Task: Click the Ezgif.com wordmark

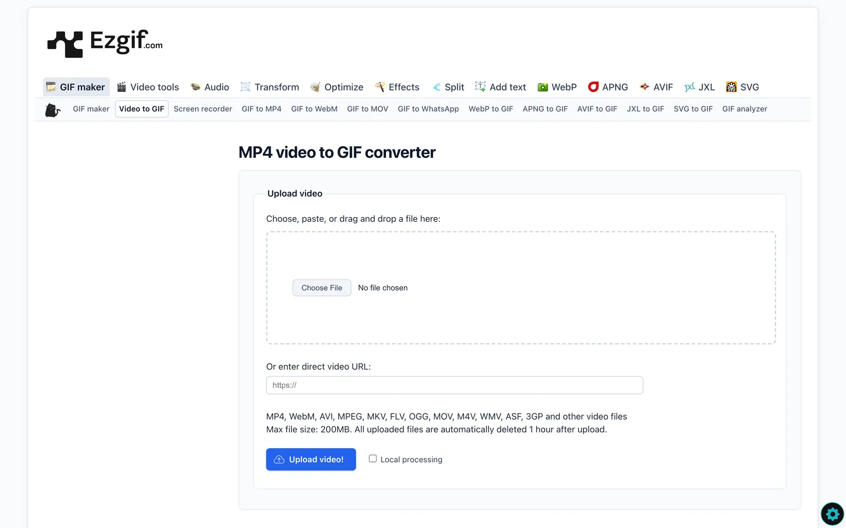Action: pos(126,41)
